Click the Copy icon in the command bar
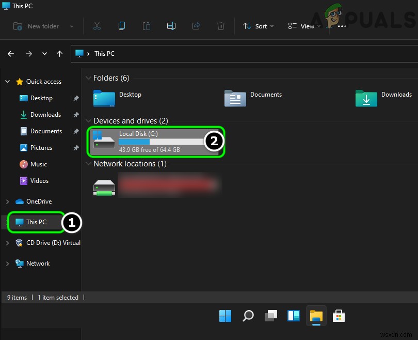The height and width of the screenshot is (340, 418). (x=121, y=26)
